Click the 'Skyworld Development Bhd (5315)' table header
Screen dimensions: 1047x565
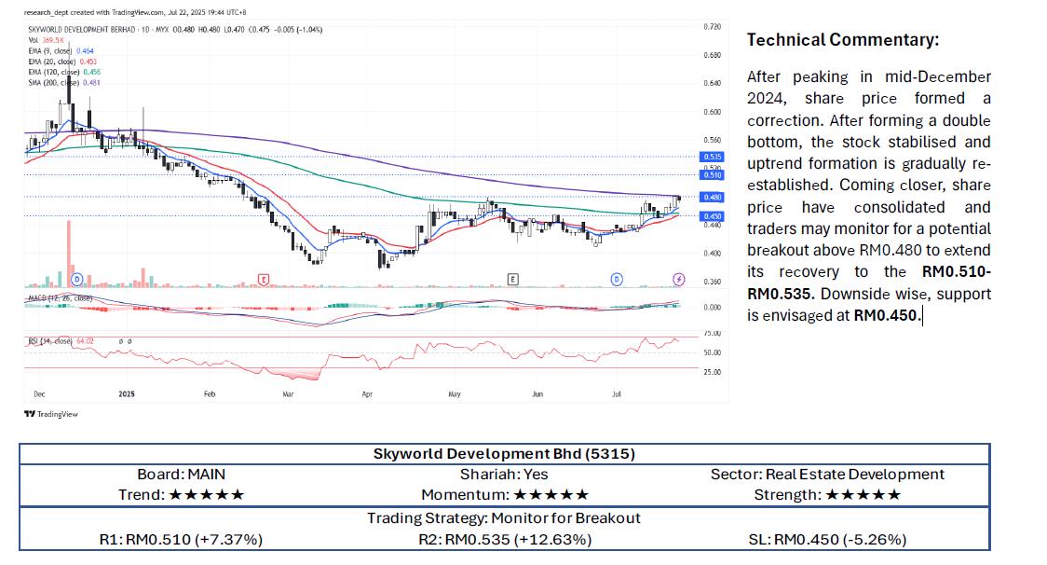coord(504,454)
